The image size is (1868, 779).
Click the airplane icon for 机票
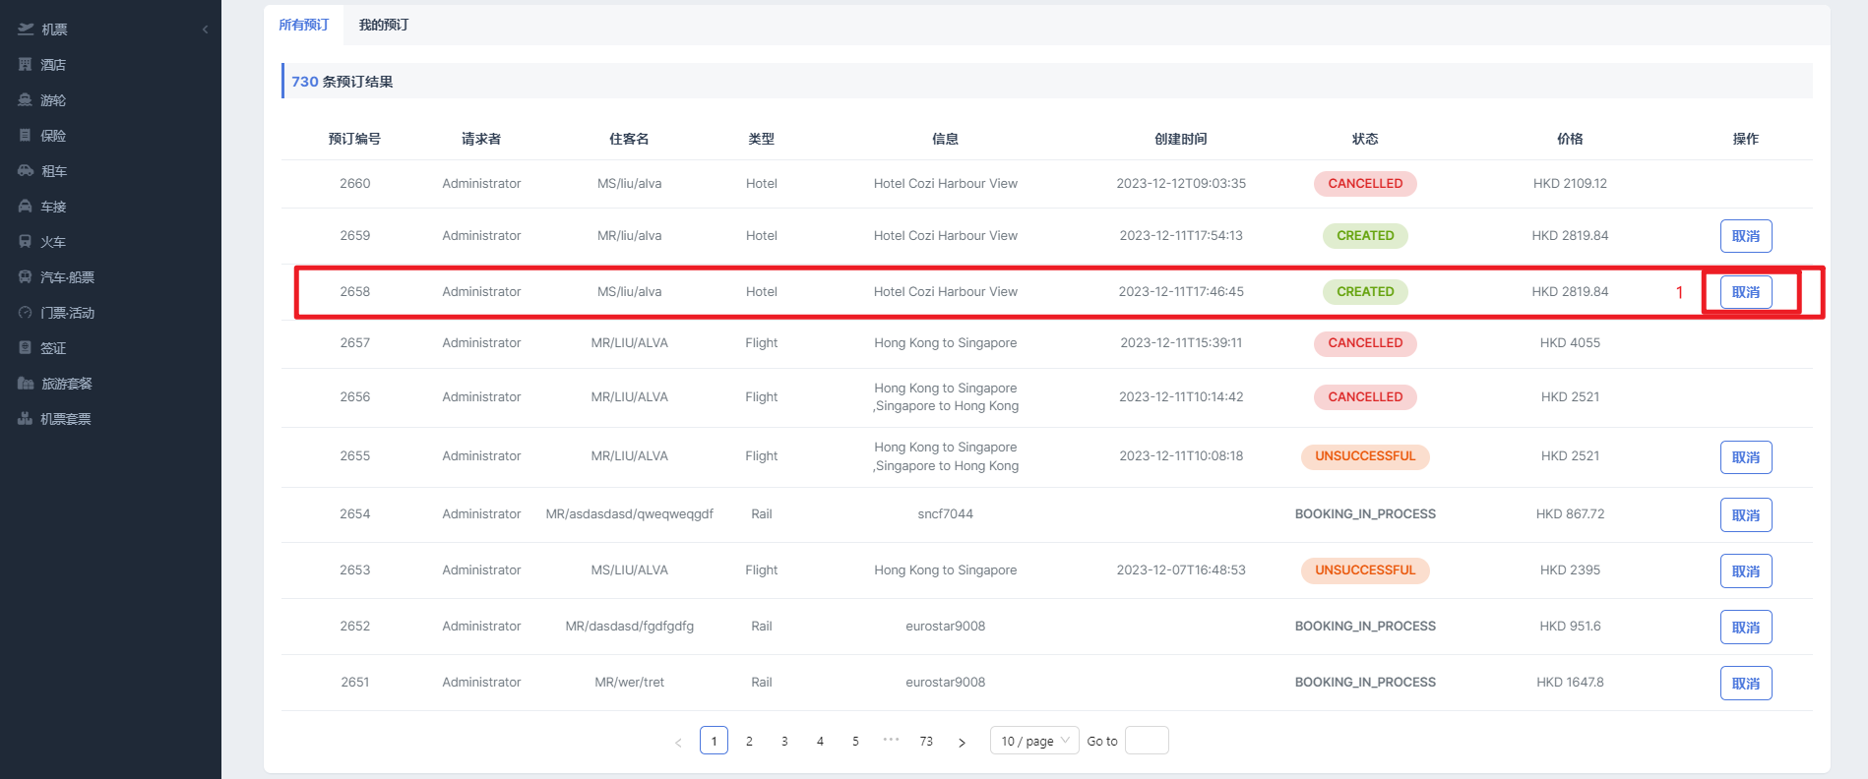(x=26, y=30)
